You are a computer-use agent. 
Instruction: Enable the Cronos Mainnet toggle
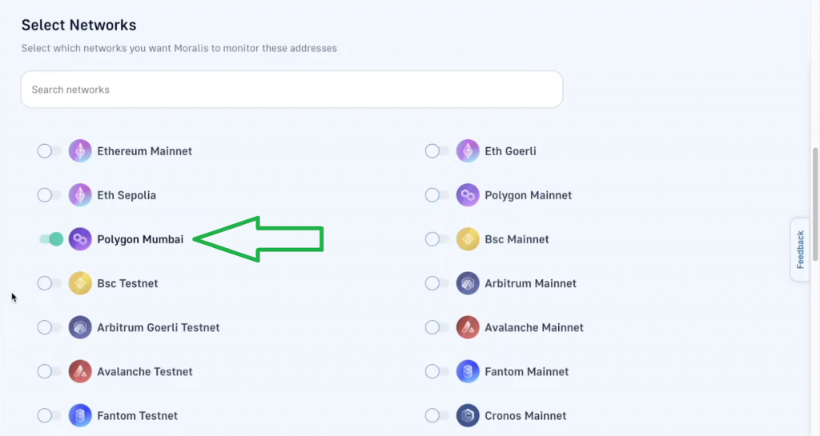[x=436, y=415]
